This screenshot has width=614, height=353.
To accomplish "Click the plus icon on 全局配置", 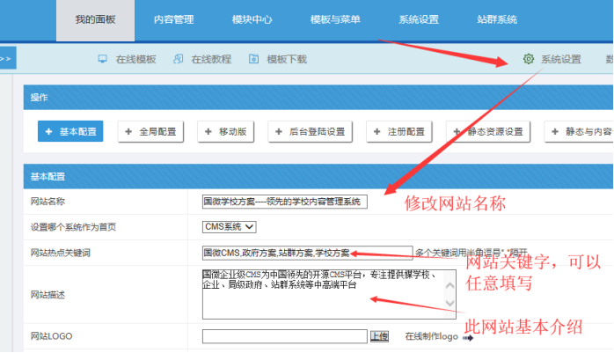I will (129, 131).
